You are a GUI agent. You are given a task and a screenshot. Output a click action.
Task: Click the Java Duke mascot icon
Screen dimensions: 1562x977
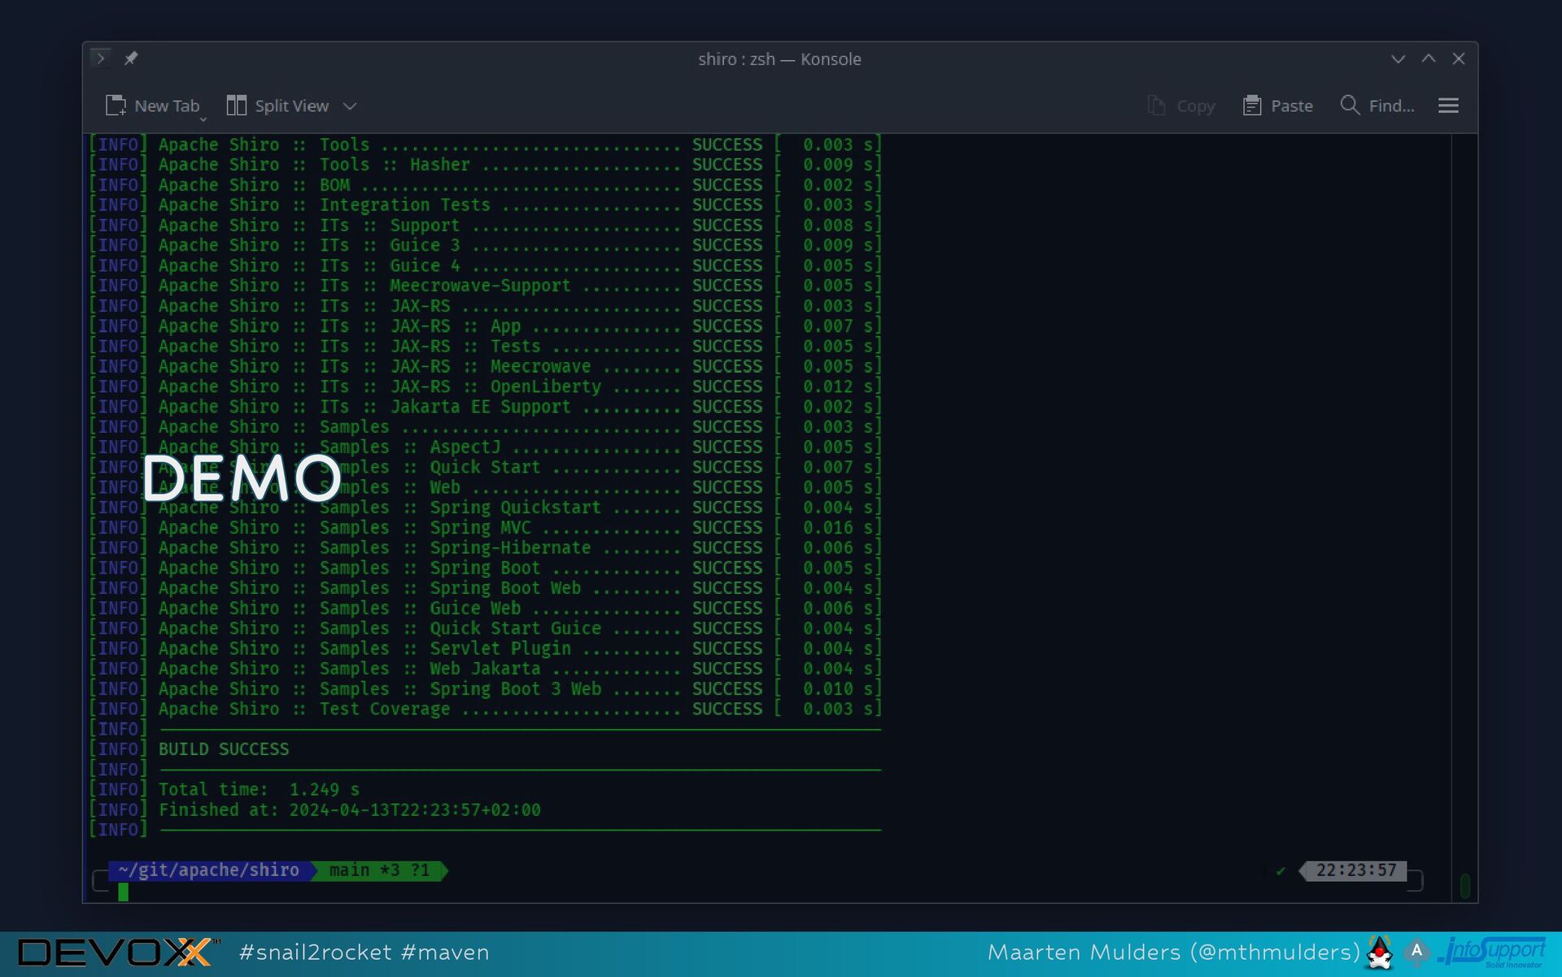[1380, 953]
